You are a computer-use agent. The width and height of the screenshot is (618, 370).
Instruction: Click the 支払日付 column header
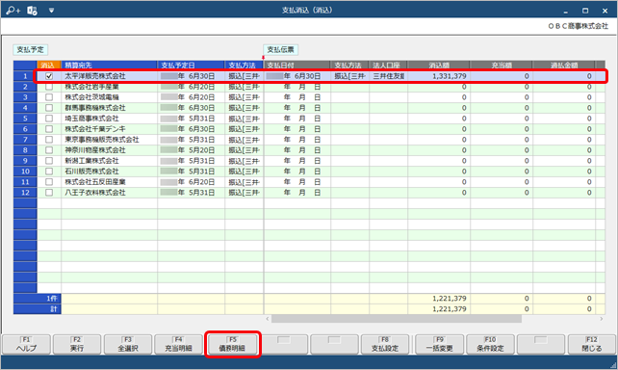coord(296,66)
